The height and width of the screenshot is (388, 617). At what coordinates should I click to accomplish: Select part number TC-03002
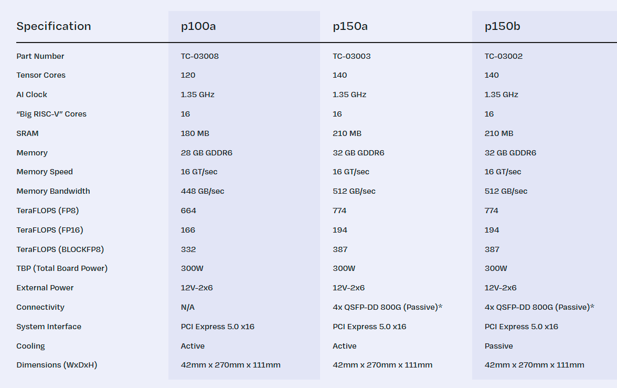click(504, 56)
